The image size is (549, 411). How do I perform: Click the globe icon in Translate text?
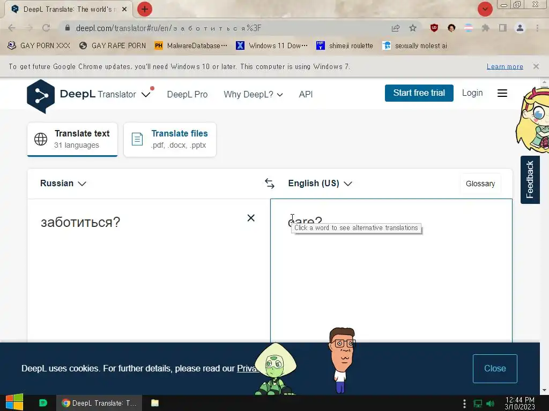pyautogui.click(x=41, y=139)
